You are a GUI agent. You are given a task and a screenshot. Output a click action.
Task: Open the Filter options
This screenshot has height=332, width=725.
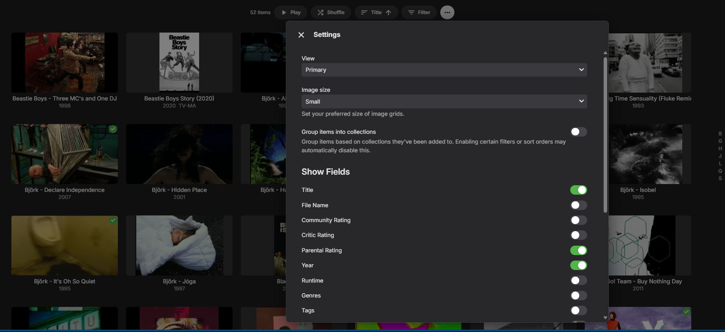pyautogui.click(x=419, y=13)
